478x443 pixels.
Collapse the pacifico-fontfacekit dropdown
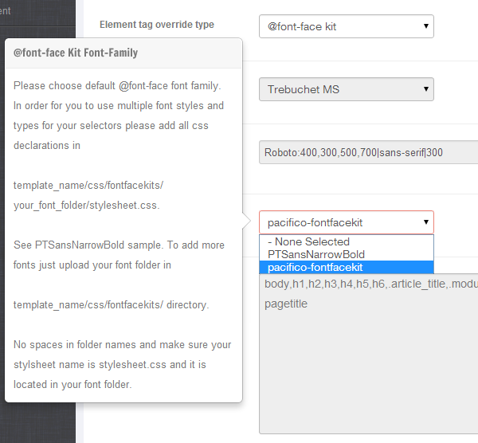[x=347, y=222]
